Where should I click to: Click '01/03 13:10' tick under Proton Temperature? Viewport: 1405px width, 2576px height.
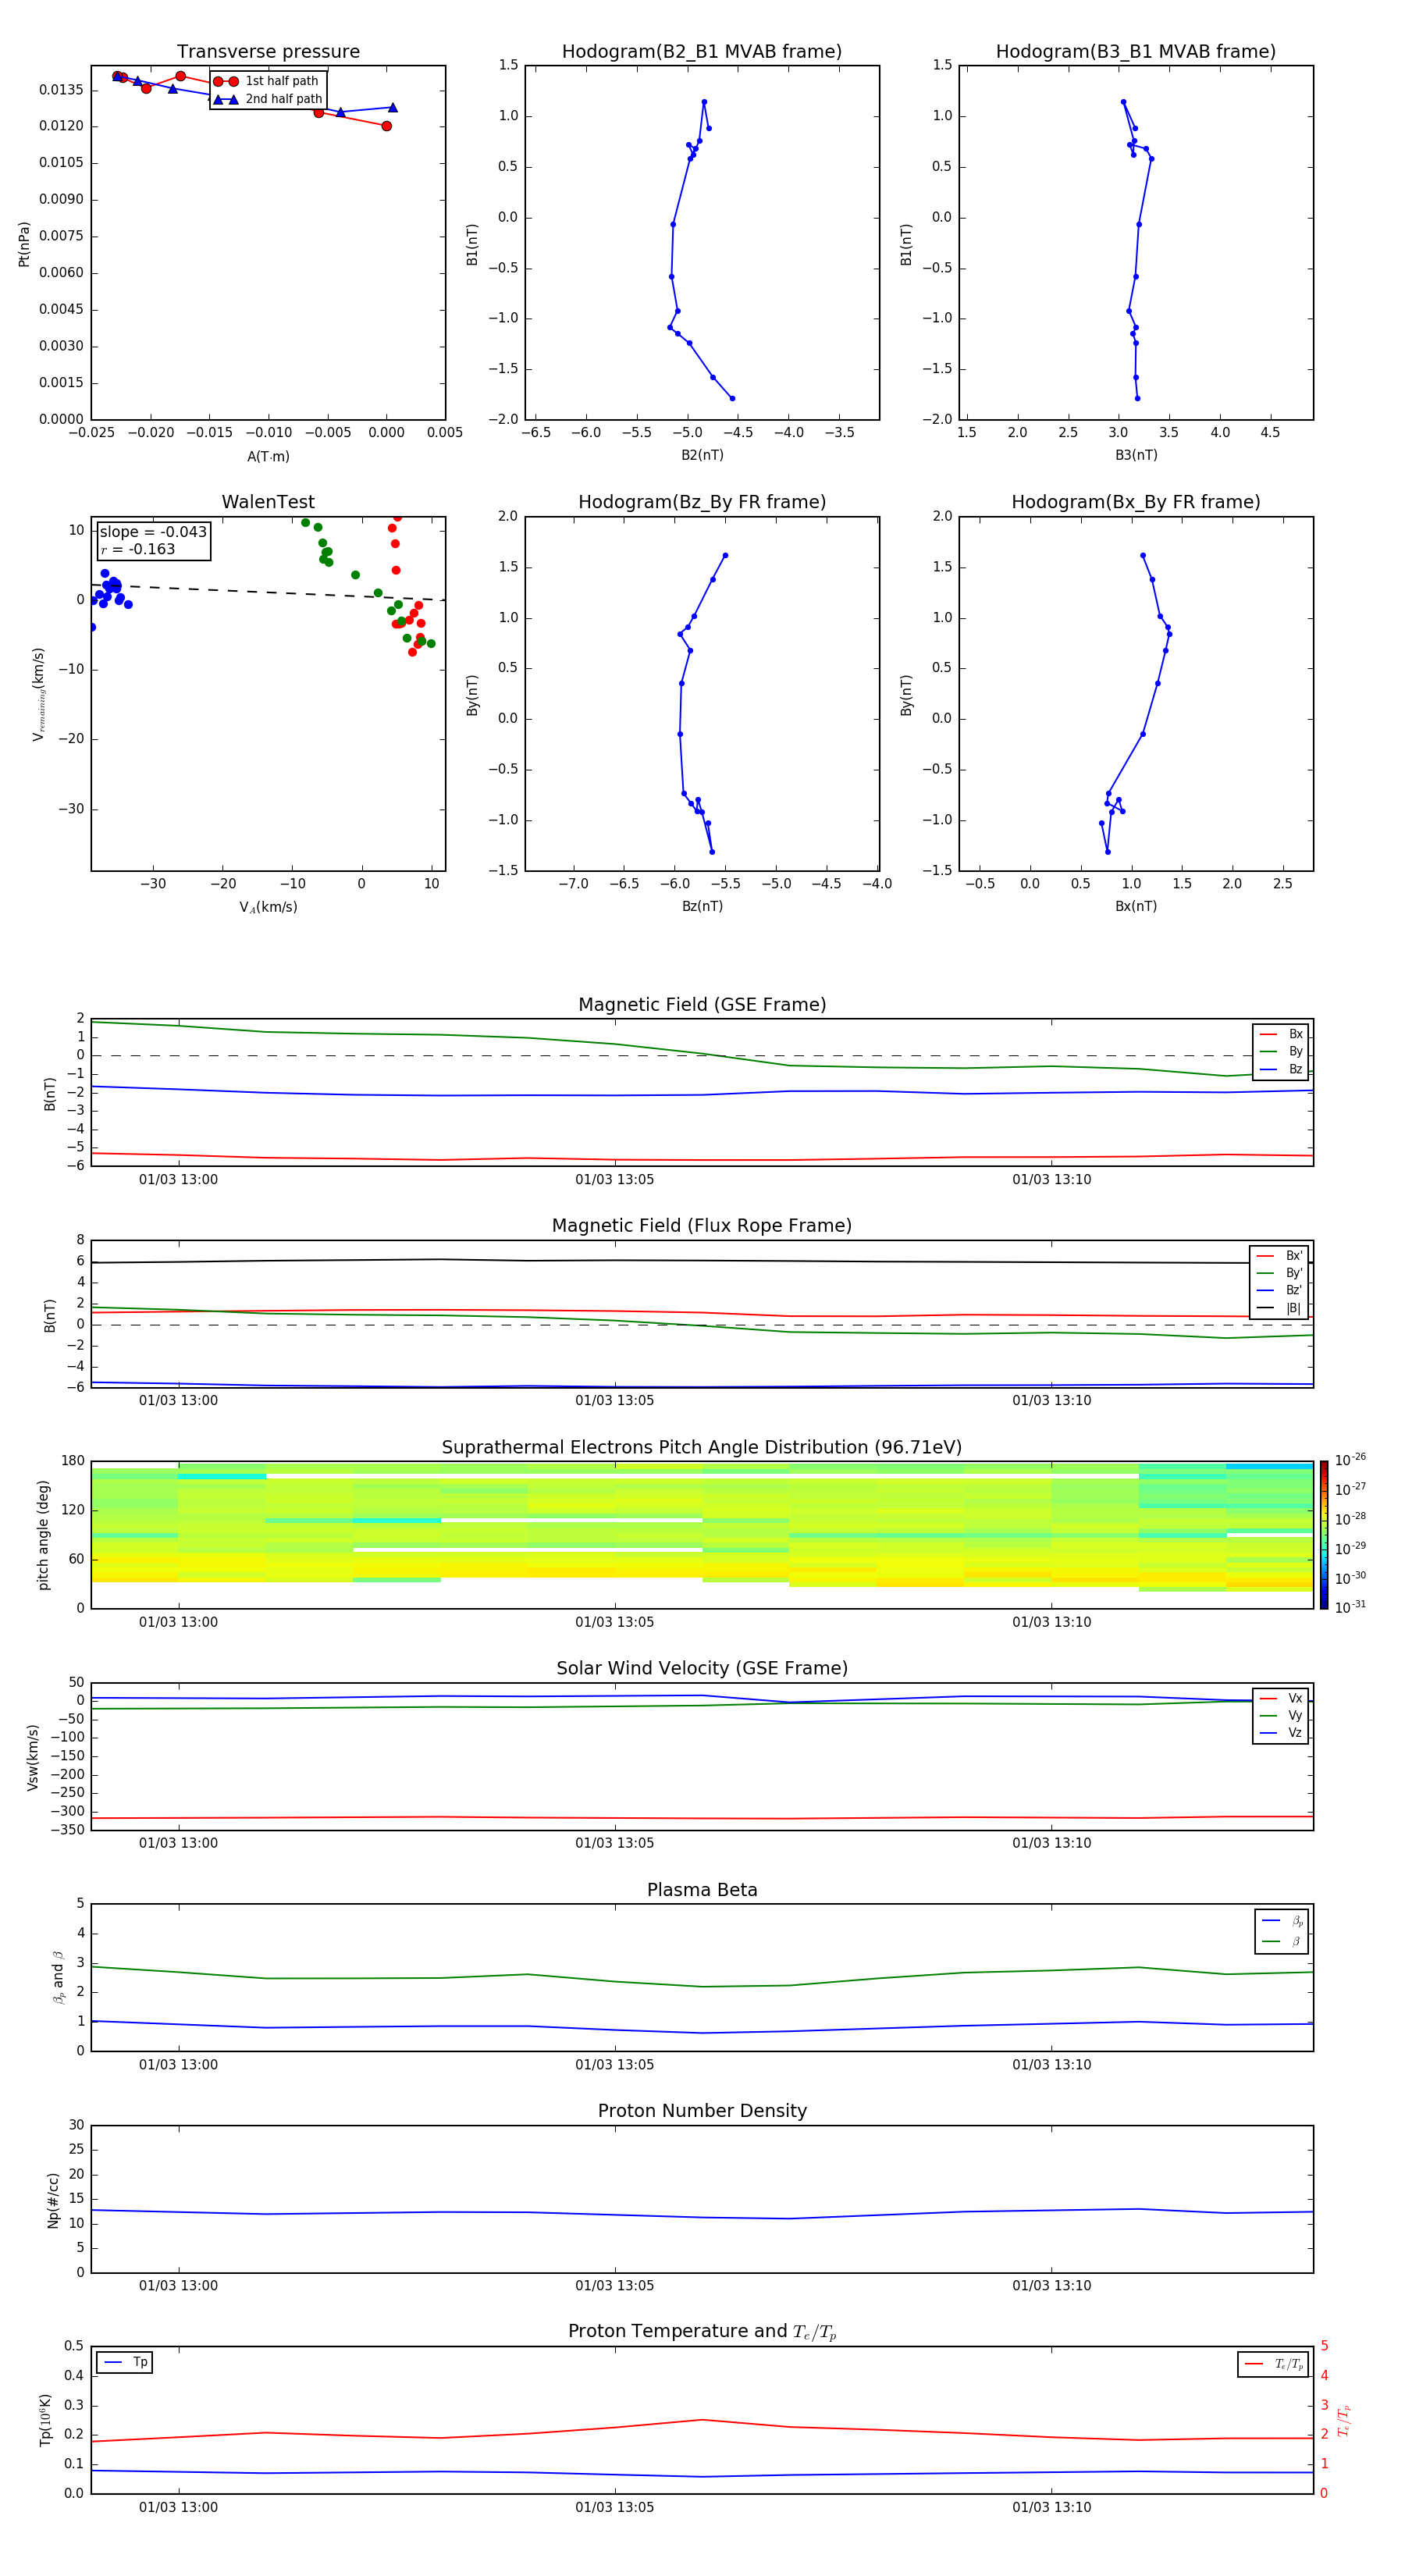pos(1052,2507)
